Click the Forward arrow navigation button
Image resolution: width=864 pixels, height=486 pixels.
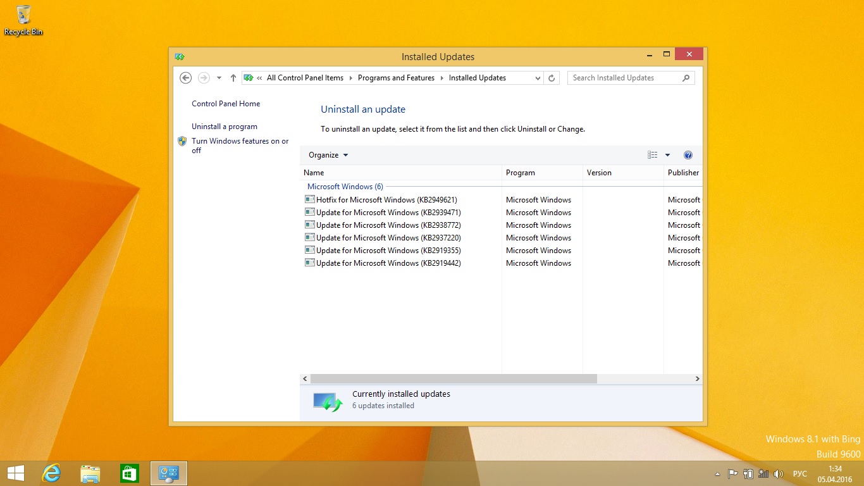(204, 78)
